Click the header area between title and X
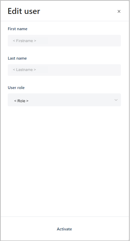 pos(79,11)
